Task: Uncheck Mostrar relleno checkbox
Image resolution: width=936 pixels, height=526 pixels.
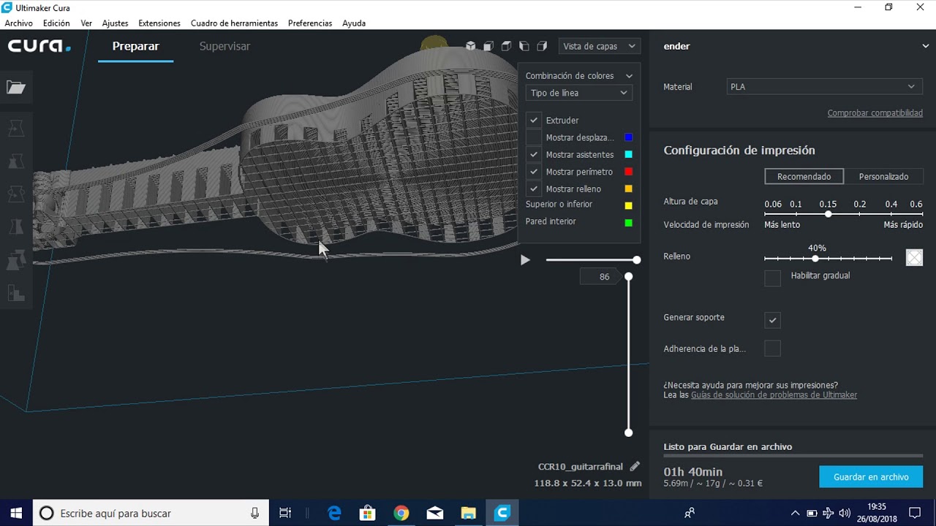Action: pos(534,188)
